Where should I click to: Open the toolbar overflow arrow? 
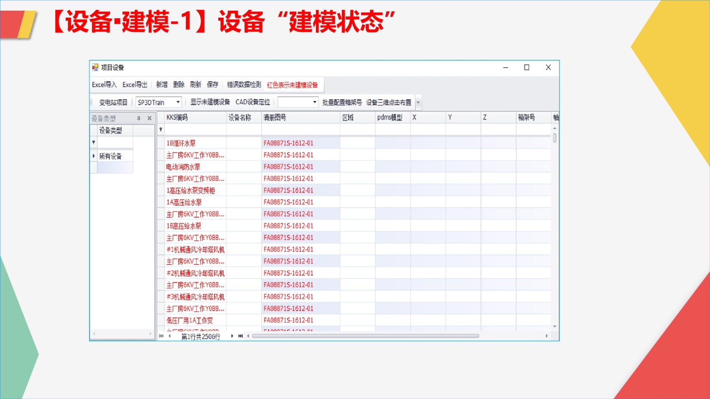pyautogui.click(x=418, y=102)
